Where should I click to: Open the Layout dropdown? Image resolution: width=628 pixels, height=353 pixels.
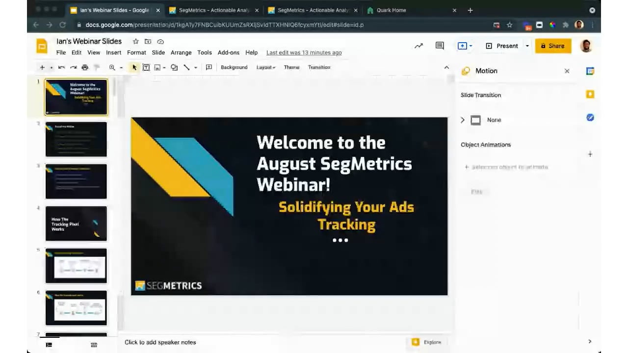pyautogui.click(x=266, y=67)
